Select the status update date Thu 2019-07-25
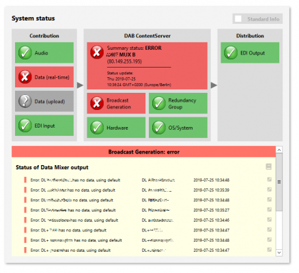299x273 pixels. pyautogui.click(x=122, y=78)
